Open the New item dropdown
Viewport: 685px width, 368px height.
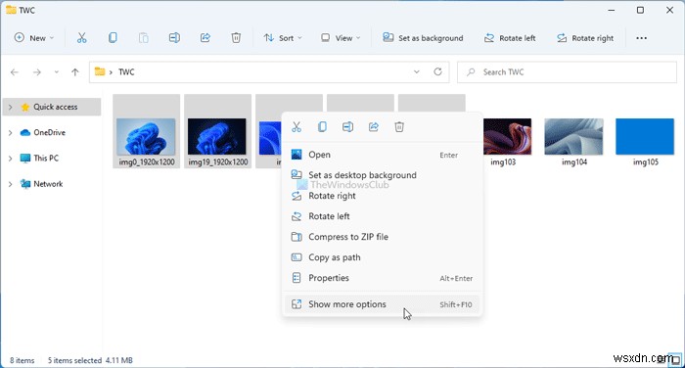tap(34, 38)
